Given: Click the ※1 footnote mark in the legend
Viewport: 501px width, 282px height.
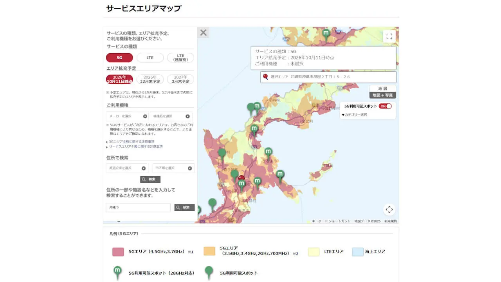Looking at the screenshot, I should coord(191,252).
